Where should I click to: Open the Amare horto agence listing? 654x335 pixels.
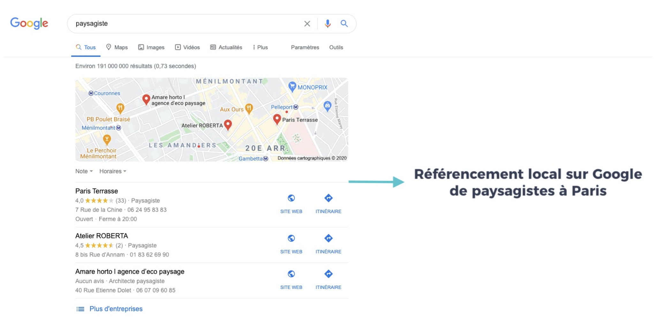(130, 272)
